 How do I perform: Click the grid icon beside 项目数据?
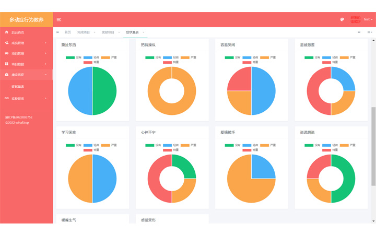point(6,64)
